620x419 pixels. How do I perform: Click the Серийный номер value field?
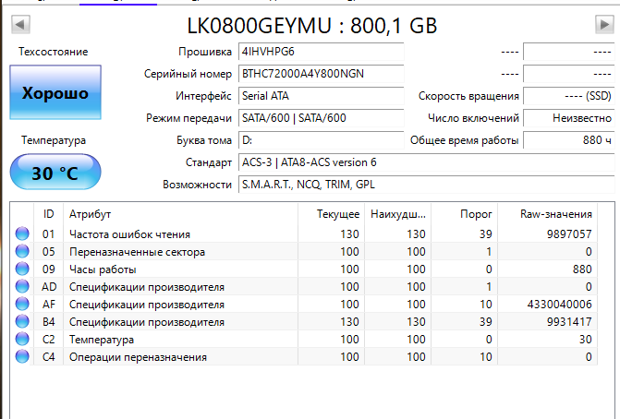click(x=307, y=73)
